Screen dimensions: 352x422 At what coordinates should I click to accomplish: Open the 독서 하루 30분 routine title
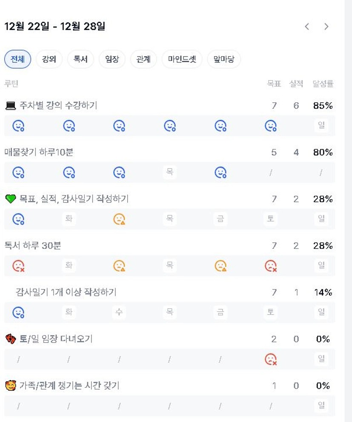(33, 246)
